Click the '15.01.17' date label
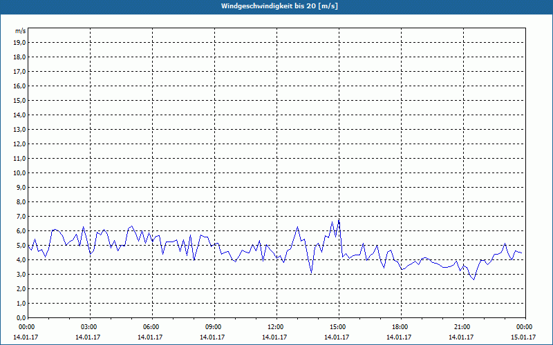 click(x=523, y=337)
